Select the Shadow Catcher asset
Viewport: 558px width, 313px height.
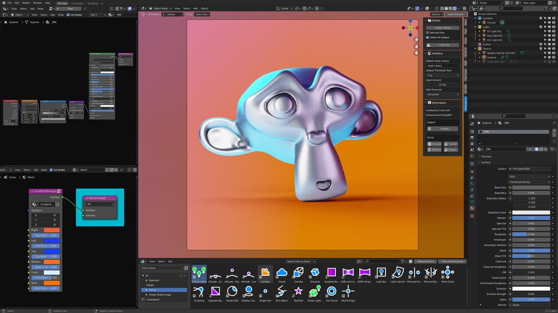click(248, 293)
